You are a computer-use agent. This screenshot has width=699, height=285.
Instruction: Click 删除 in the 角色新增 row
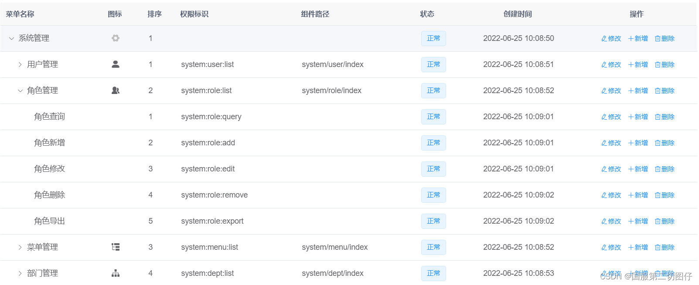pos(665,143)
